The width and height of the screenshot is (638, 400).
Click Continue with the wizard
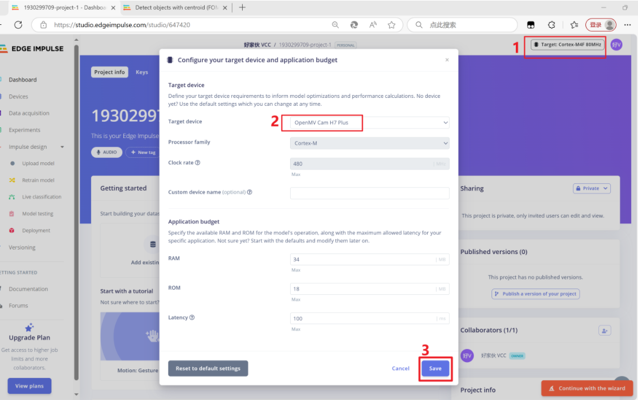[587, 388]
